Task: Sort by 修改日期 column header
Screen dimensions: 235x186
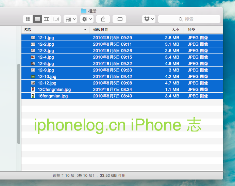Action: (x=120, y=30)
